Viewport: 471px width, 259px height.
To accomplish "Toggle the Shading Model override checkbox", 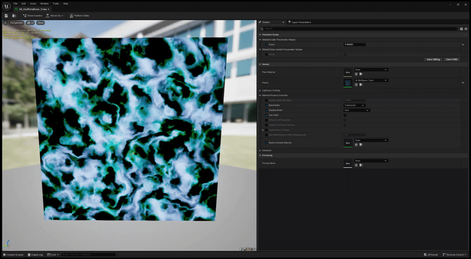I will click(267, 110).
